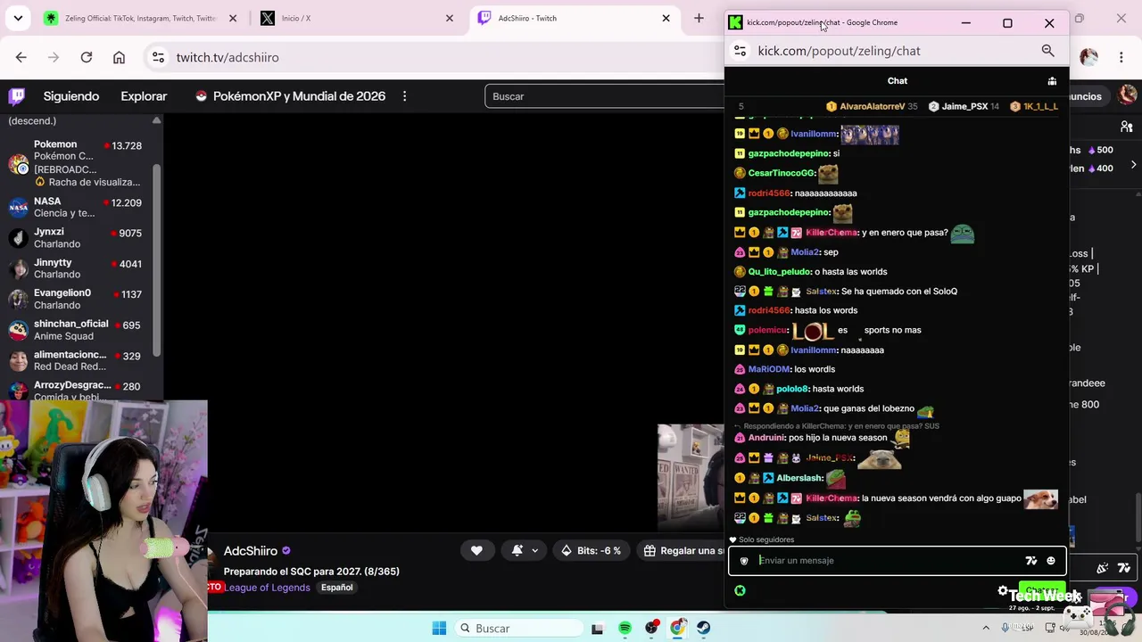This screenshot has height=642, width=1142.
Task: Open AdcShiiro channel name link
Action: (251, 551)
